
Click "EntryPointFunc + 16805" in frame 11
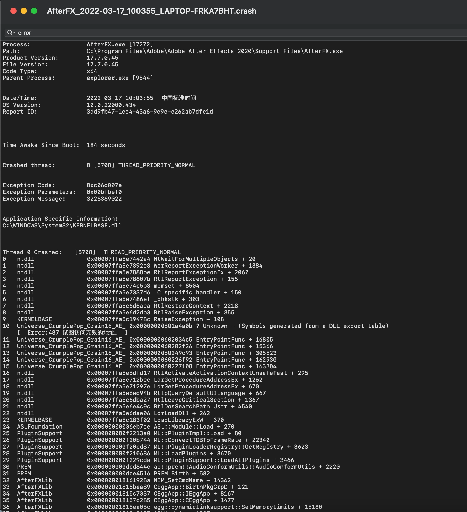click(x=235, y=339)
